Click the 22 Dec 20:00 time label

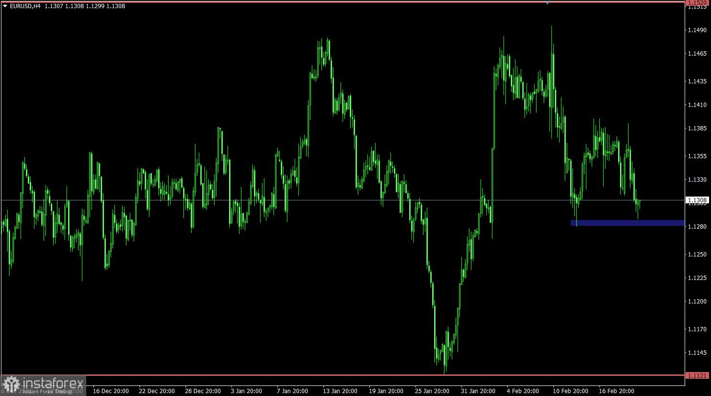[x=157, y=391]
